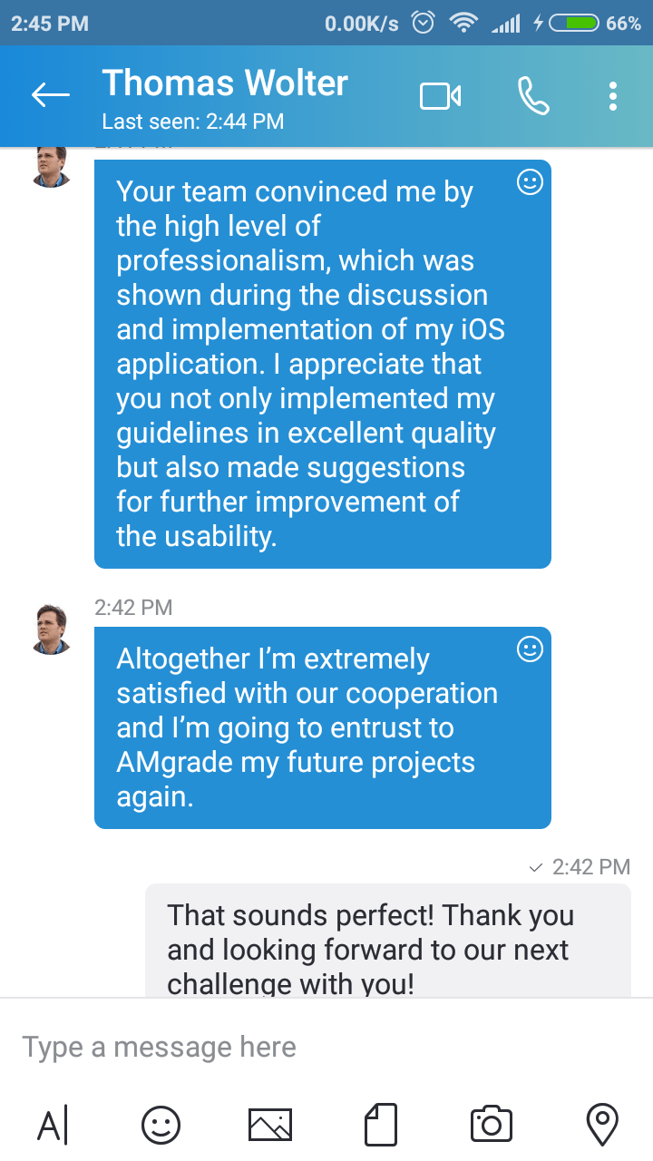Open the three-dot overflow menu
653x1161 pixels.
(x=614, y=95)
